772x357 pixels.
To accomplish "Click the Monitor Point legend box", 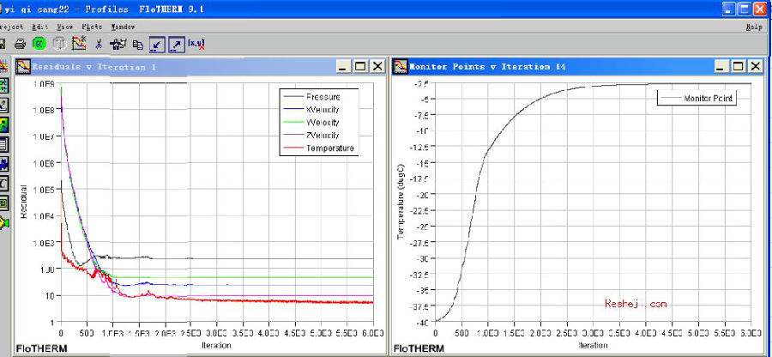I will pos(697,98).
